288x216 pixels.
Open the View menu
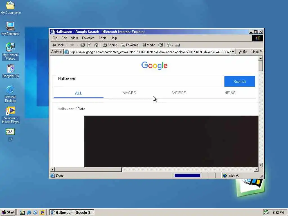tap(74, 38)
